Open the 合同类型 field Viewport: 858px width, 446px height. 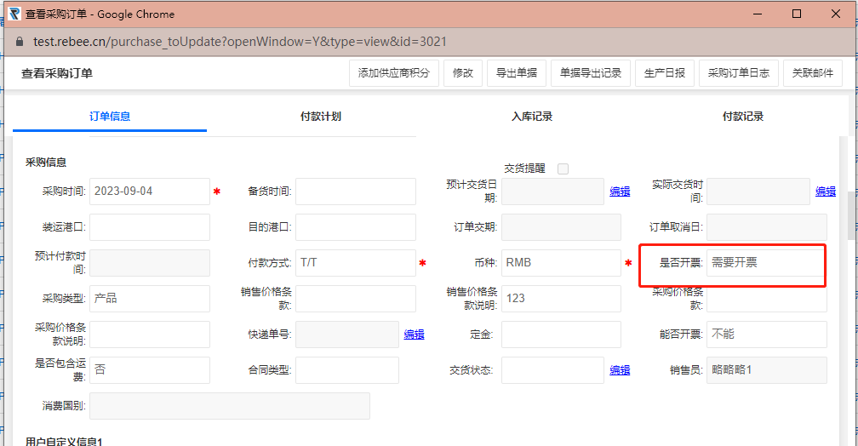tap(347, 370)
